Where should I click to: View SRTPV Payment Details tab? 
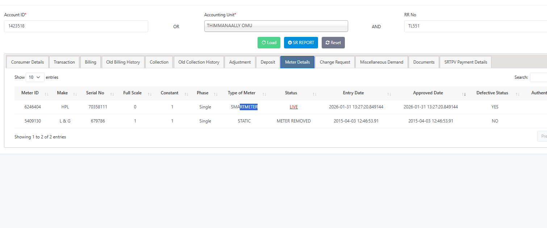466,62
